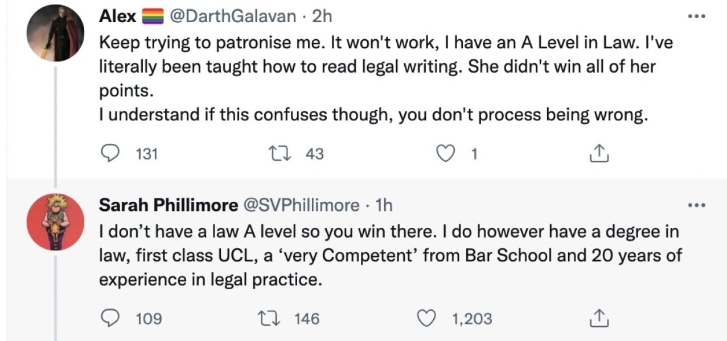
Task: Open the @SVPhillimore handle link
Action: tap(302, 205)
